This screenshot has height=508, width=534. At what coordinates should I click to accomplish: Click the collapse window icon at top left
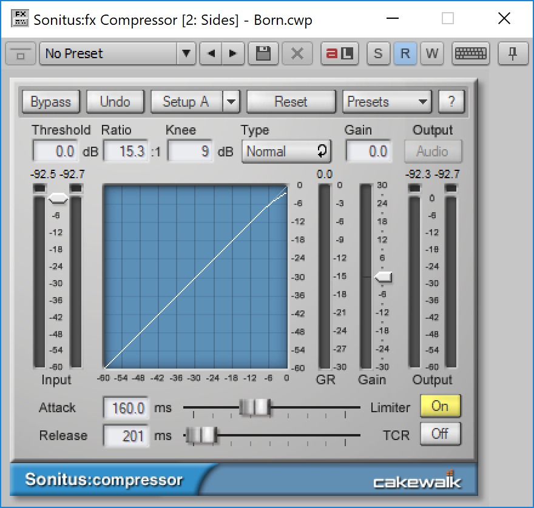pos(20,53)
